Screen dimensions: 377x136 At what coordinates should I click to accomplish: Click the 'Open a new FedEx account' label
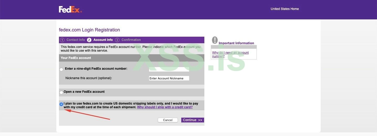click(x=84, y=92)
